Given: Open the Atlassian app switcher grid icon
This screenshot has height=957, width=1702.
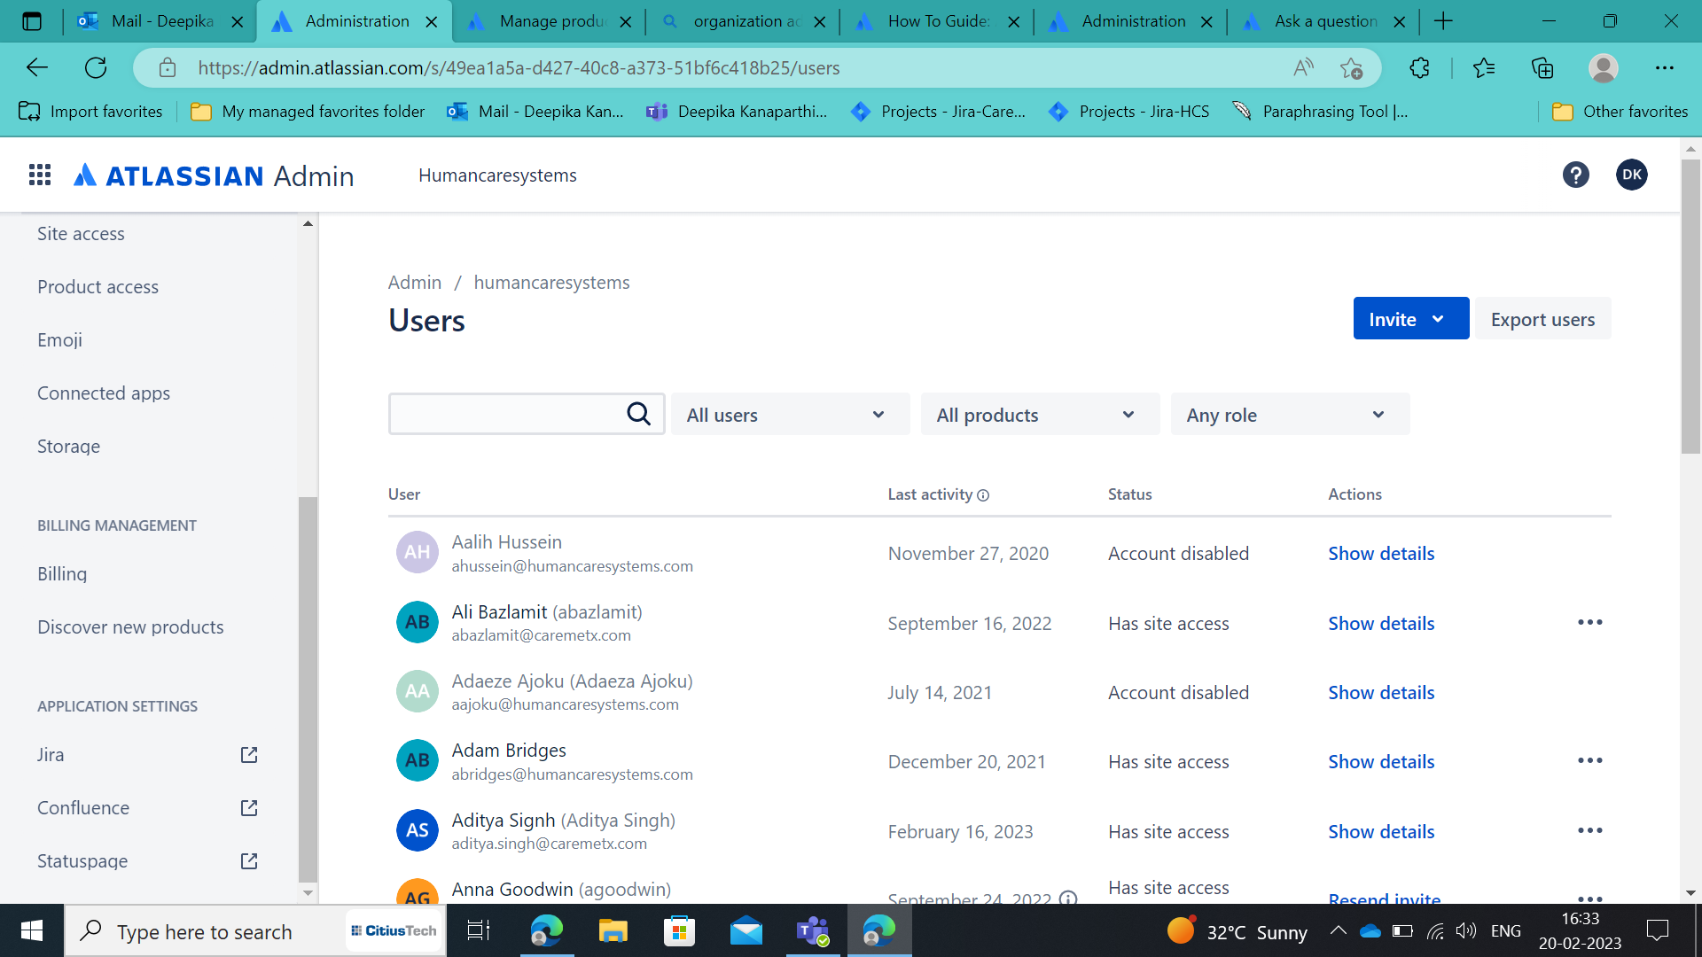Looking at the screenshot, I should (40, 175).
